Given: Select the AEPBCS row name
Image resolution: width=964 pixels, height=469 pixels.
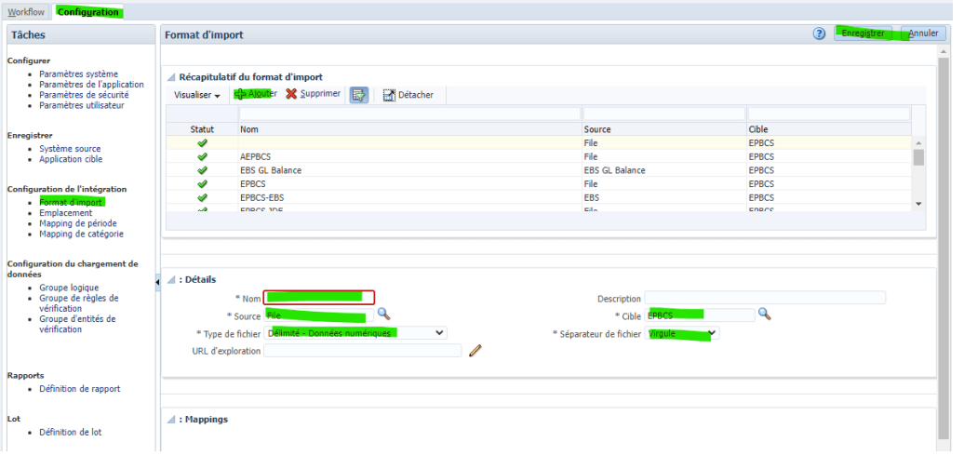Looking at the screenshot, I should 255,156.
